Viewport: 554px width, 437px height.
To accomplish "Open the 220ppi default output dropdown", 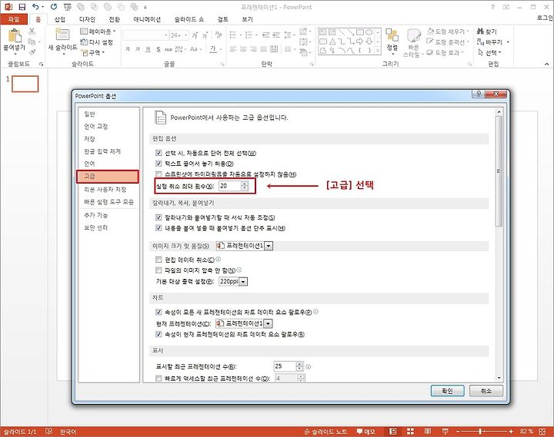I will (243, 281).
